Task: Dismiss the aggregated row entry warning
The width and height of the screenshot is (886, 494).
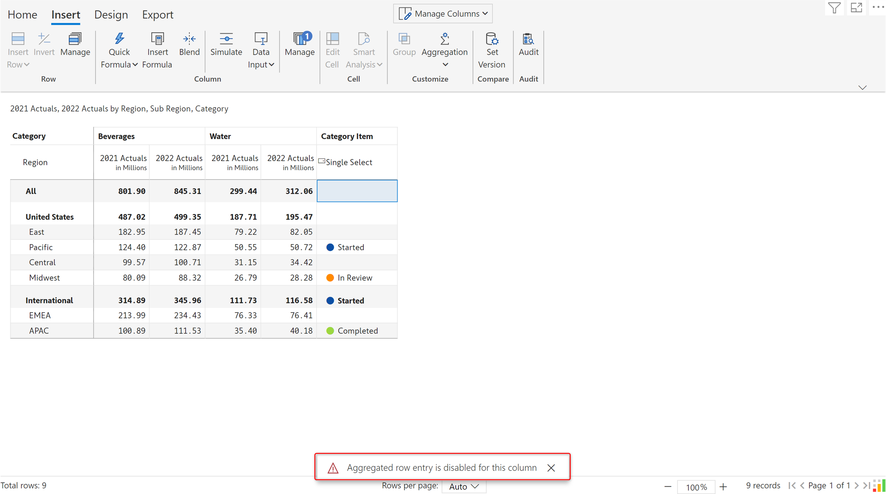Action: click(551, 467)
